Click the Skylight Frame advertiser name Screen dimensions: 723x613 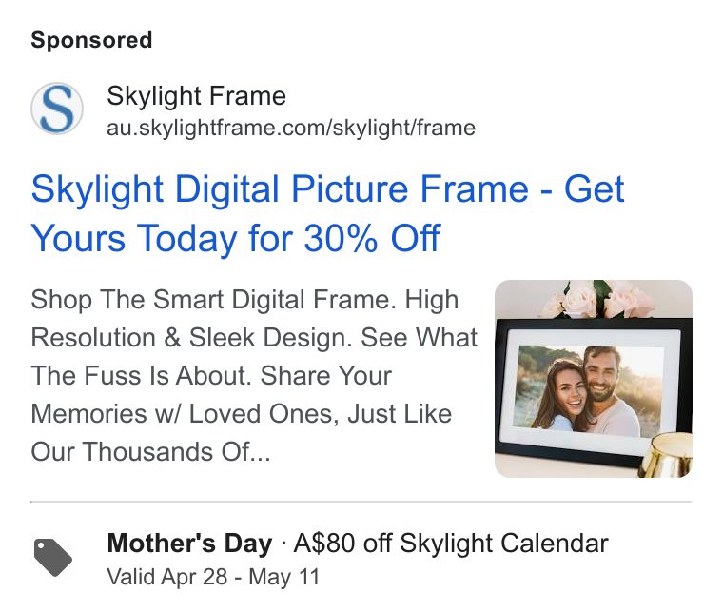coord(196,96)
